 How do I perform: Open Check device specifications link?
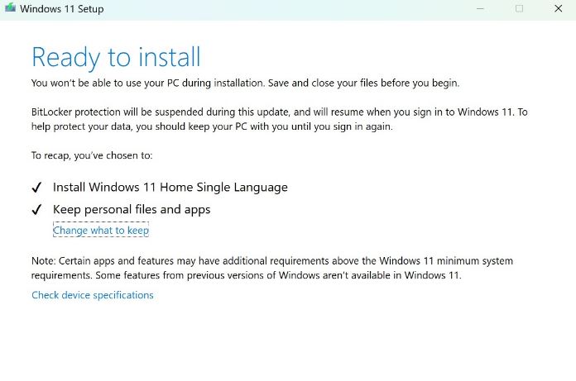pos(93,295)
